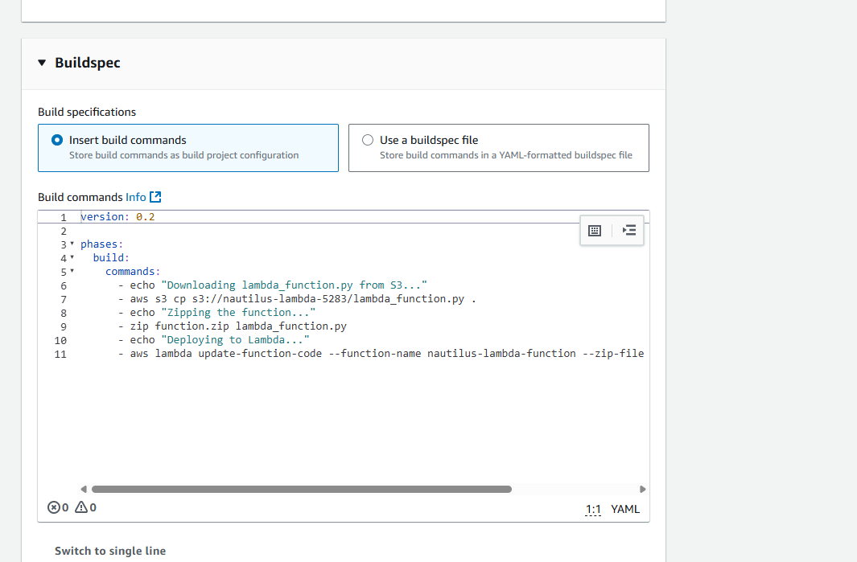Collapse the Buildspec section
857x562 pixels.
point(42,63)
